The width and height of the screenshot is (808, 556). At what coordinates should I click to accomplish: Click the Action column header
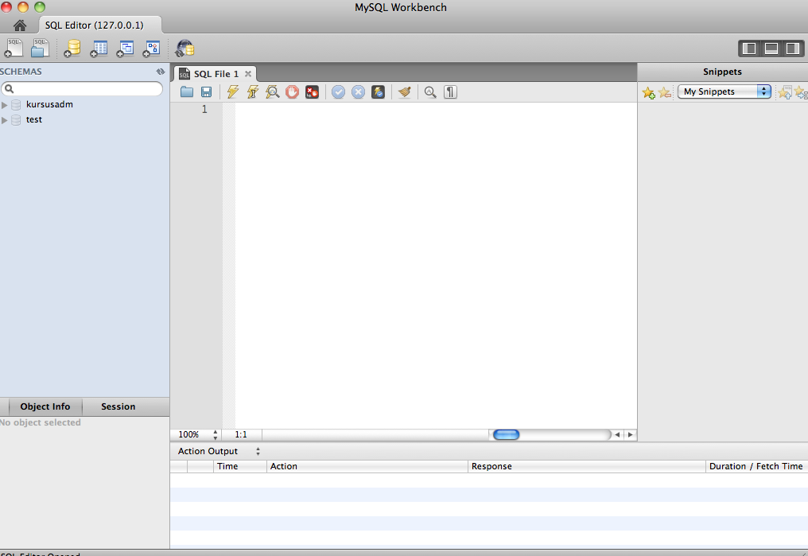[x=367, y=466]
